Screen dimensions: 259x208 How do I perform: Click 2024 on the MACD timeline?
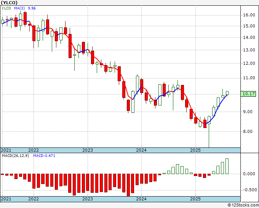pos(141,199)
